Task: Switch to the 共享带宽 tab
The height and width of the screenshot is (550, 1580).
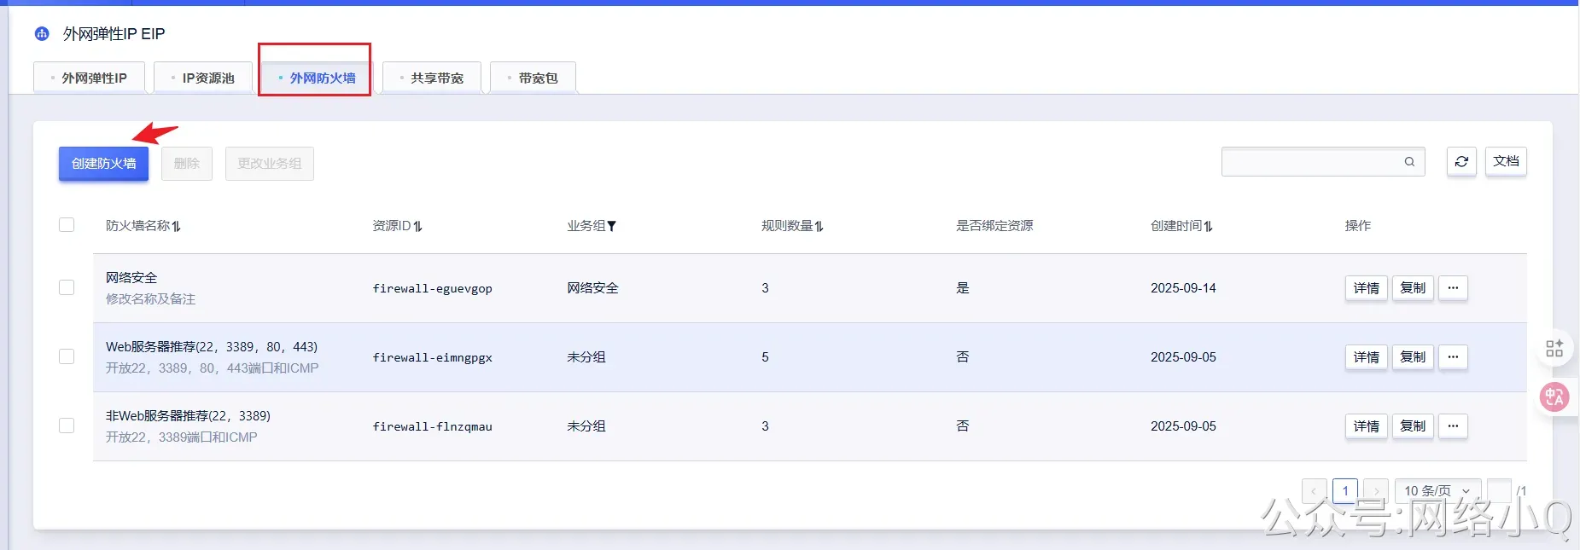Action: pyautogui.click(x=432, y=78)
